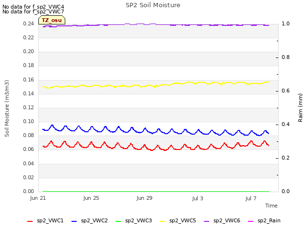Click the Time axis label
The image size is (307, 230).
click(x=272, y=206)
